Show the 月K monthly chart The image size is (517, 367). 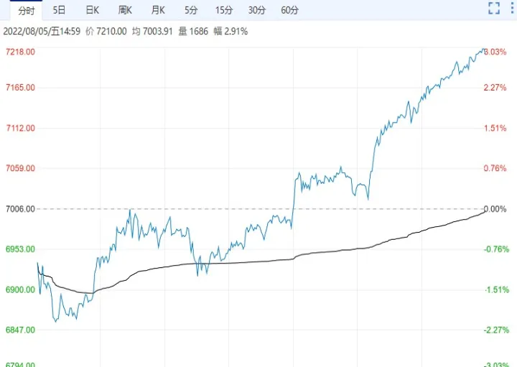click(x=158, y=10)
